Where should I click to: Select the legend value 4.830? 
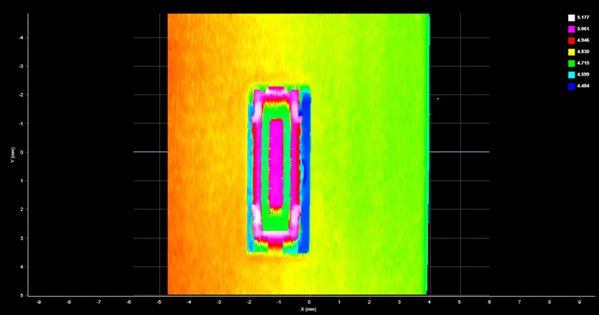click(x=583, y=51)
